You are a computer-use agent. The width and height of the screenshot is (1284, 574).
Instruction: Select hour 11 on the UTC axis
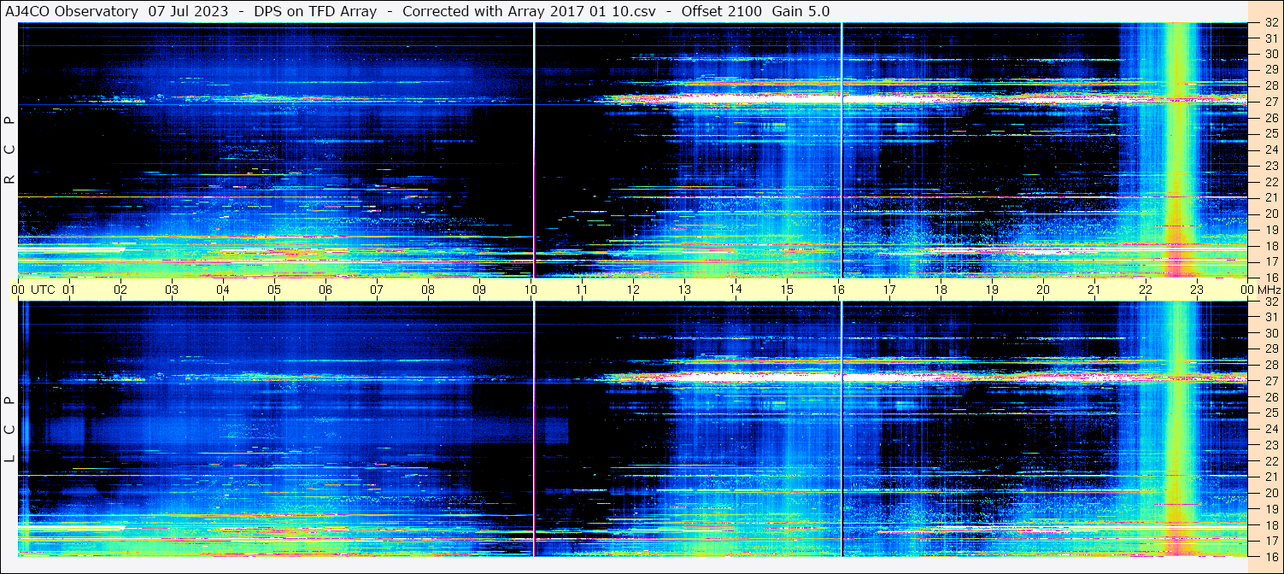point(582,290)
